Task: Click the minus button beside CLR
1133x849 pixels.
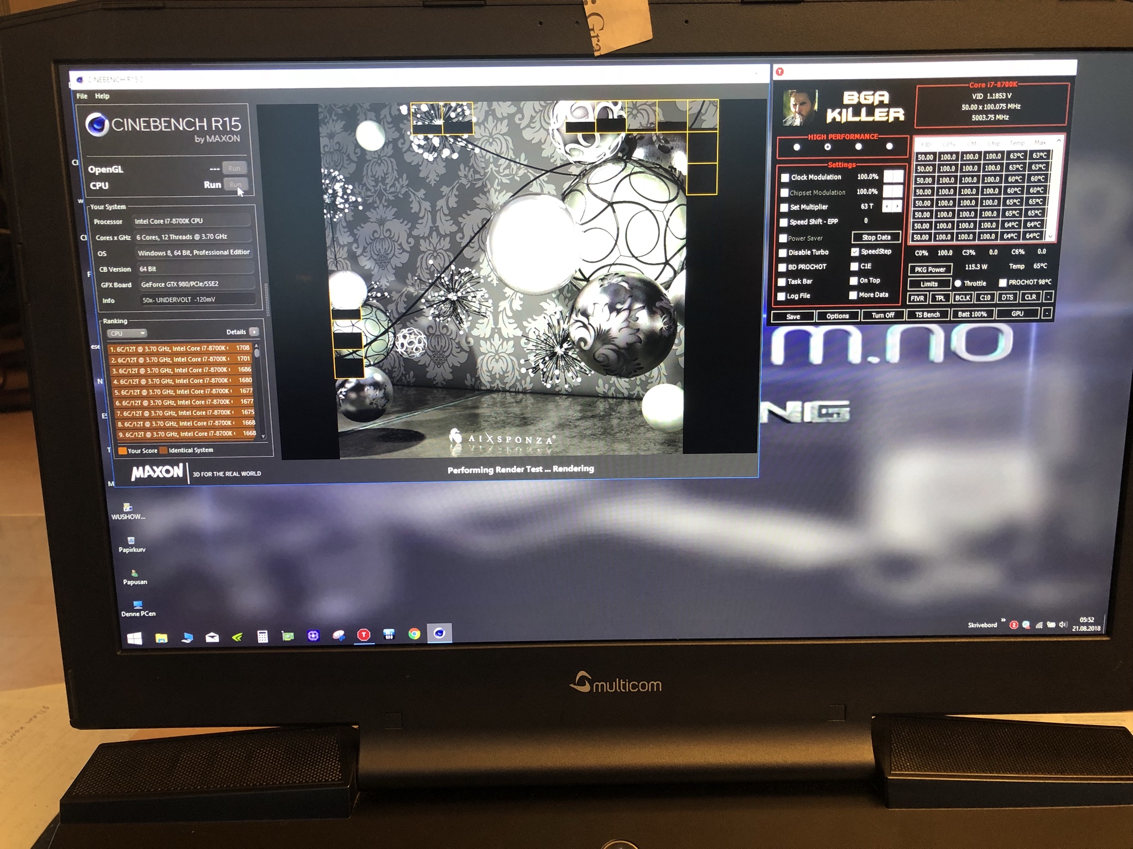Action: click(1047, 297)
